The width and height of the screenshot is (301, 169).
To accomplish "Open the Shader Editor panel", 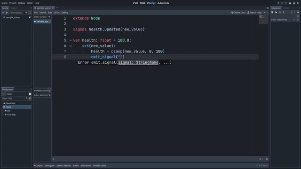I will (99, 166).
